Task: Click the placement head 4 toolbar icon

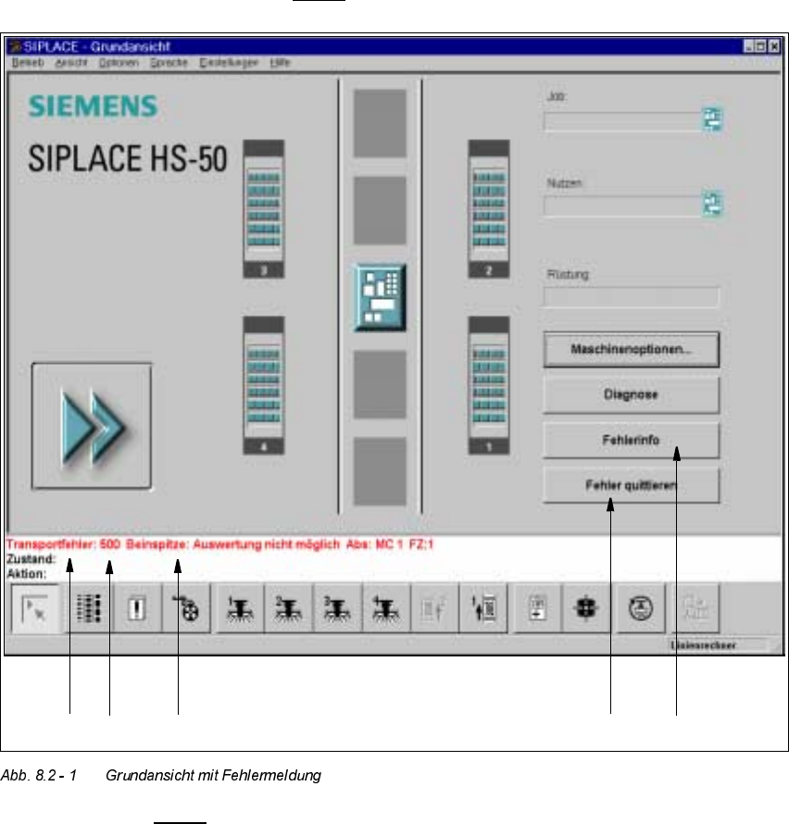Action: tap(385, 608)
